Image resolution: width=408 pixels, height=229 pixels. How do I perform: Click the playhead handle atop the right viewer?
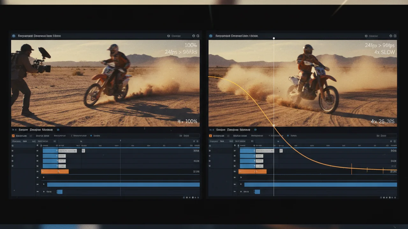274,38
